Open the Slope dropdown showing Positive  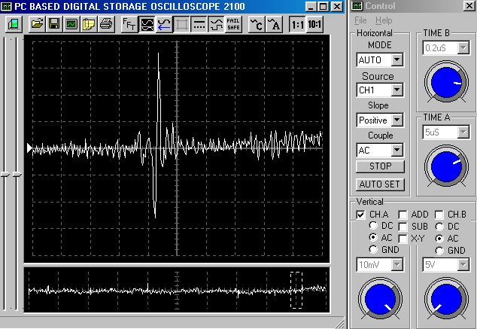(396, 120)
